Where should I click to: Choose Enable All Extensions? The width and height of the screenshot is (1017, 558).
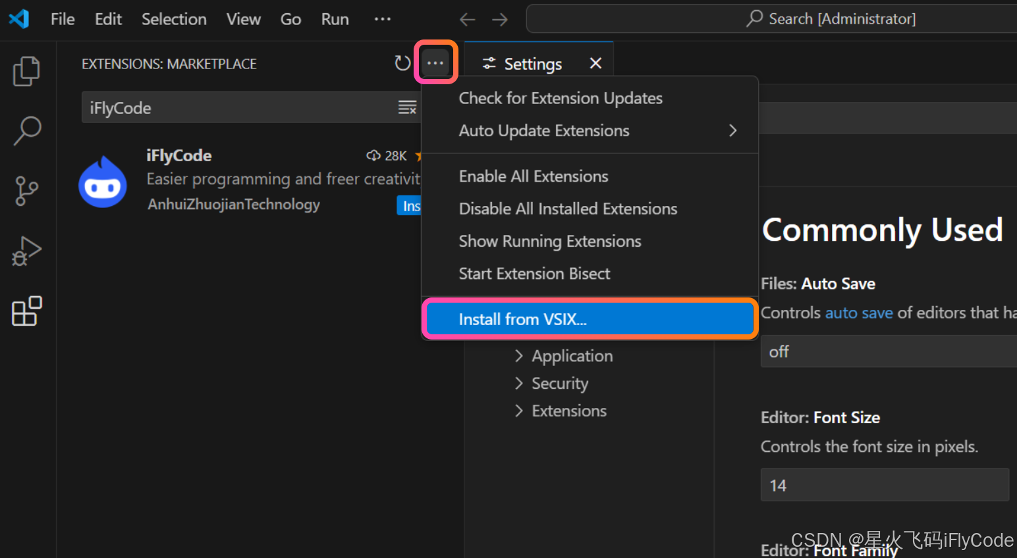point(590,176)
